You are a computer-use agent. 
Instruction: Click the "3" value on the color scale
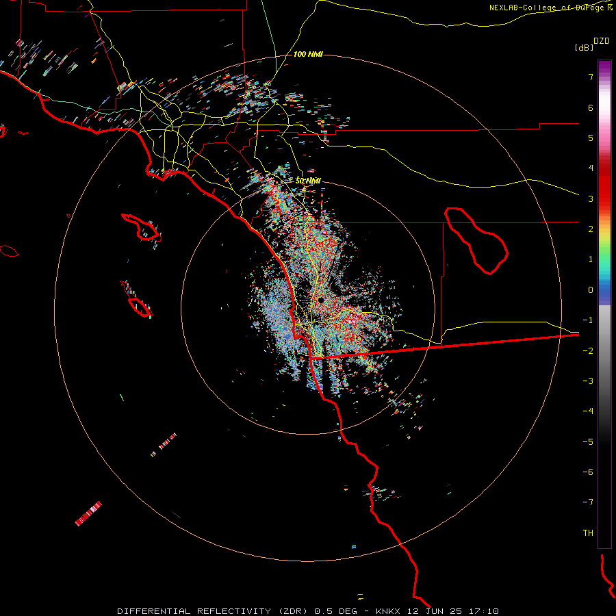[591, 198]
